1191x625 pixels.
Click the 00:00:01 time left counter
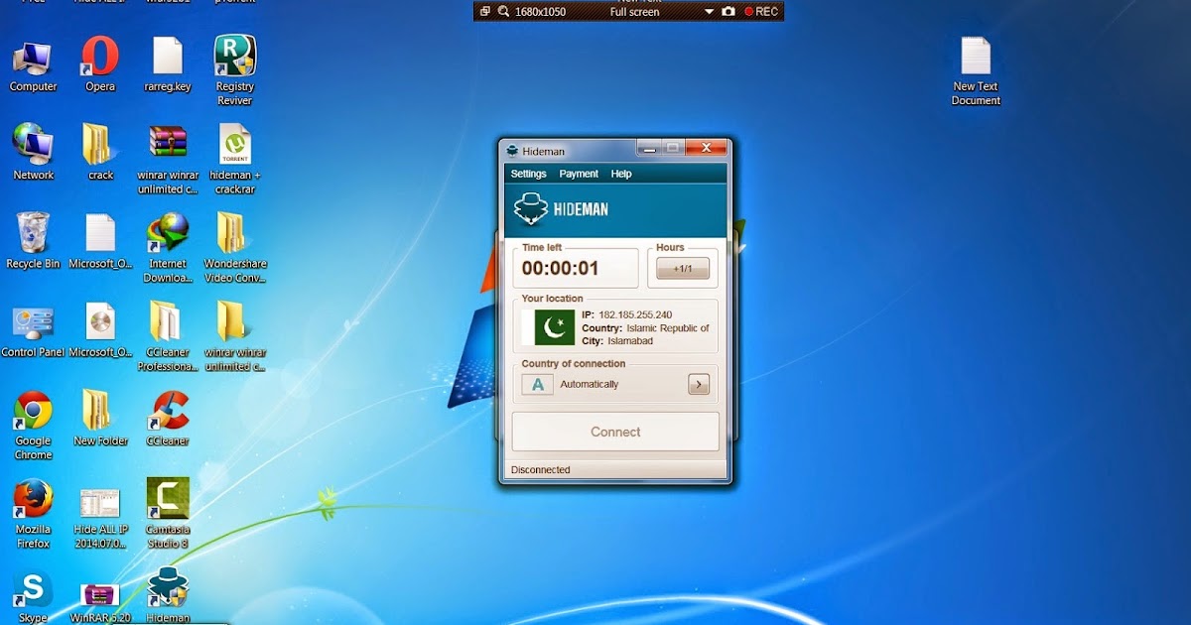561,268
